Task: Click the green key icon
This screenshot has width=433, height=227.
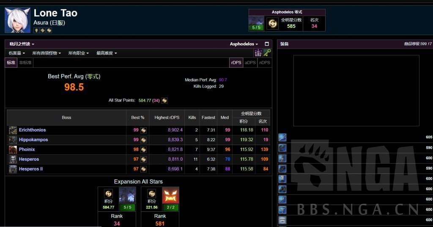Action: (267, 53)
